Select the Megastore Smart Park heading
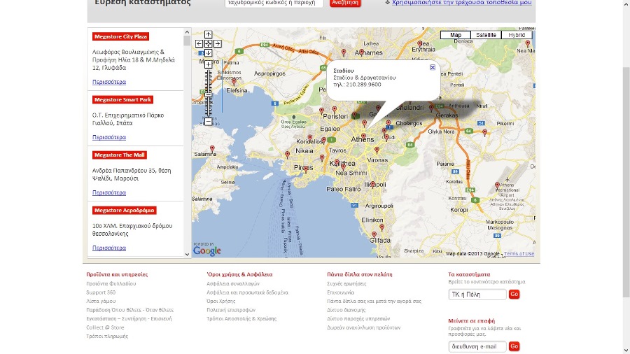Screen dimensions: 630x354 click(x=122, y=99)
